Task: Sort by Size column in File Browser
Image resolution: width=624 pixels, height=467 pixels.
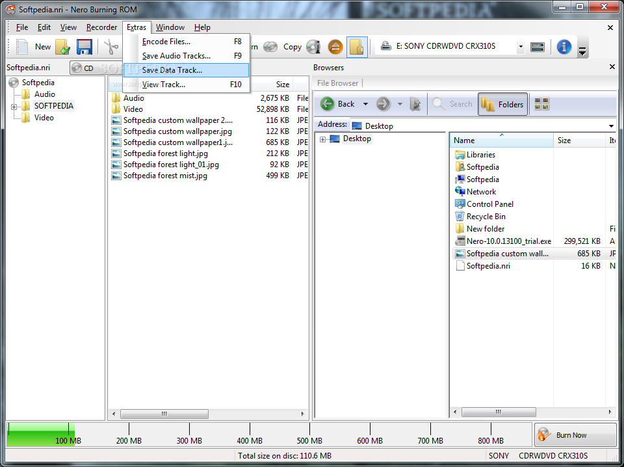Action: pos(579,140)
